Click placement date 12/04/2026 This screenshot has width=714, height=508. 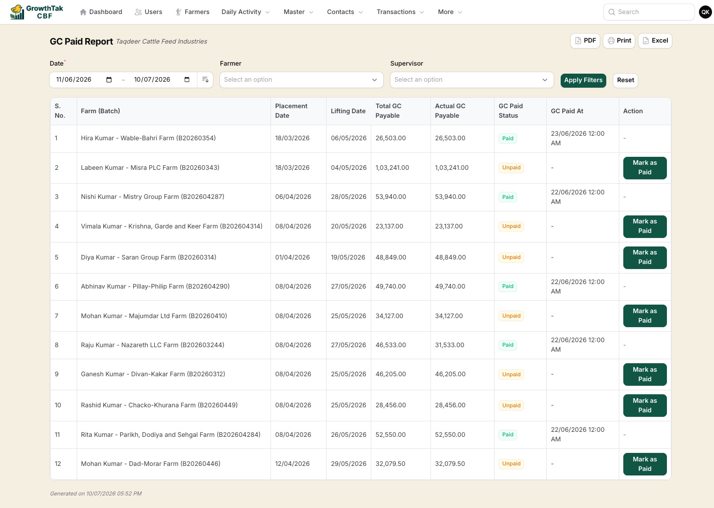point(293,464)
